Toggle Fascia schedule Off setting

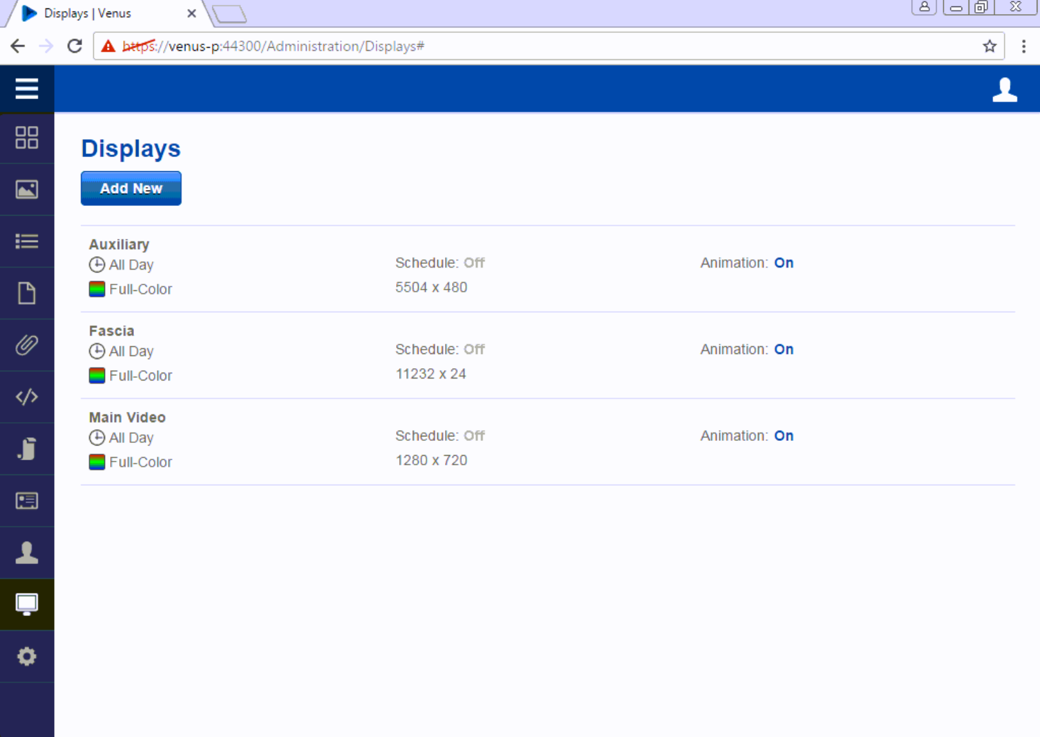(x=474, y=350)
